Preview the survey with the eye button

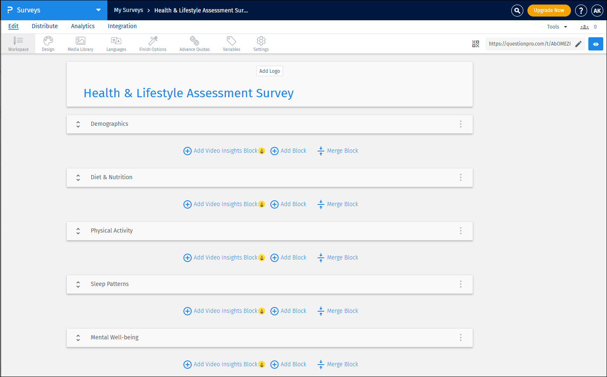pyautogui.click(x=595, y=43)
